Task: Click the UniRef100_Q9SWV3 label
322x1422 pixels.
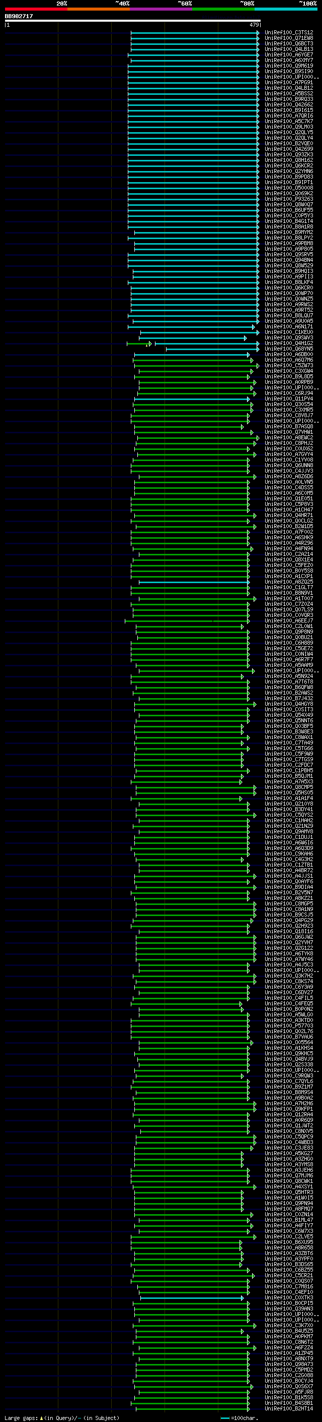Action: click(x=289, y=338)
